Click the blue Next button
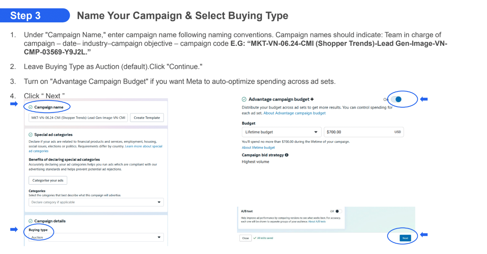The width and height of the screenshot is (487, 254). coord(405,238)
